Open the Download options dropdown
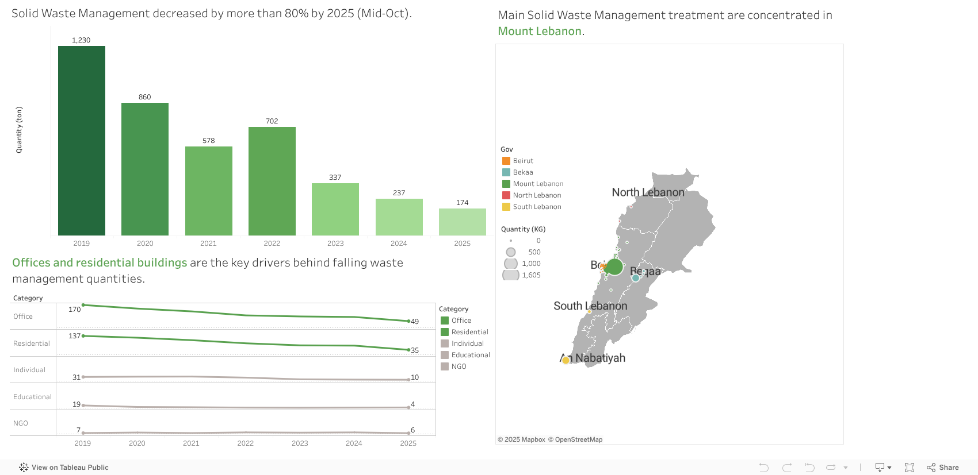The width and height of the screenshot is (978, 475). pos(883,468)
